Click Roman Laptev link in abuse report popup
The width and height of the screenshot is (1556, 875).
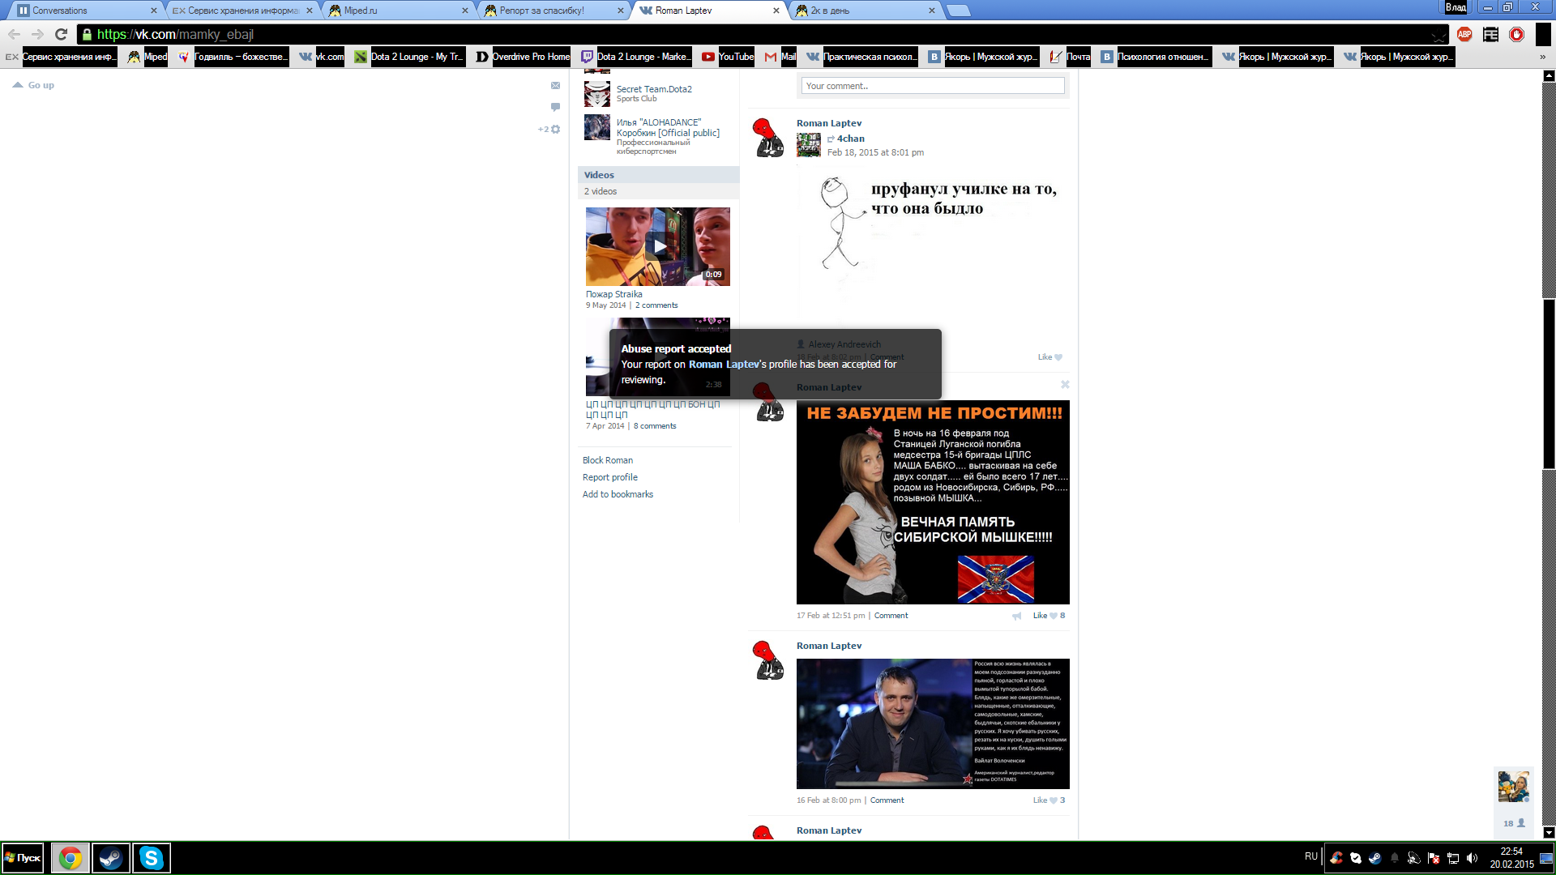[x=724, y=365]
